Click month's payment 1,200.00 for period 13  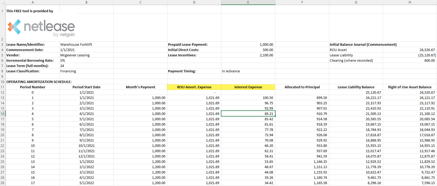click(x=140, y=161)
